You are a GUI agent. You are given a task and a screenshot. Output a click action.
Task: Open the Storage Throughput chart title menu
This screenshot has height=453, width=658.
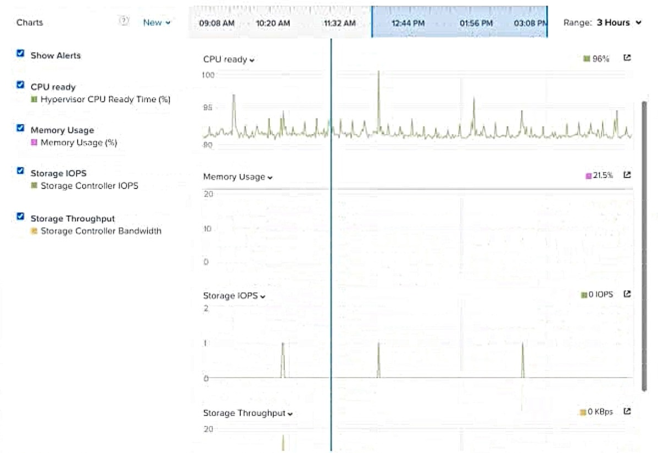pyautogui.click(x=248, y=413)
